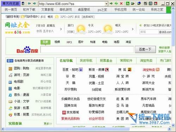Click the green refresh icon
The width and height of the screenshot is (176, 132).
(x=116, y=4)
